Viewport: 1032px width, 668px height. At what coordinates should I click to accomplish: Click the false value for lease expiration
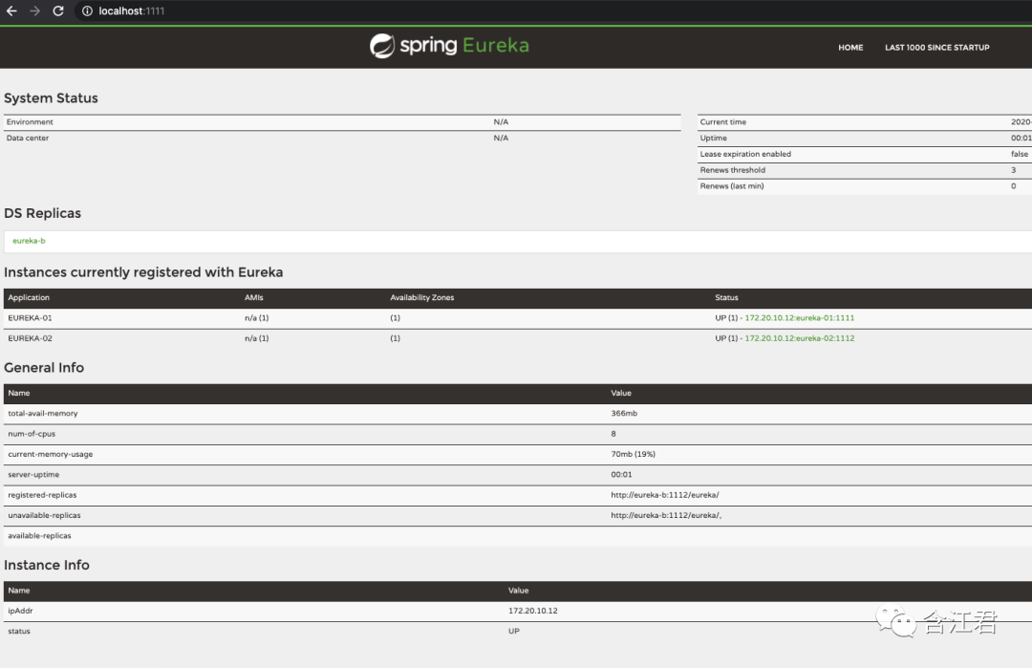(x=1019, y=154)
